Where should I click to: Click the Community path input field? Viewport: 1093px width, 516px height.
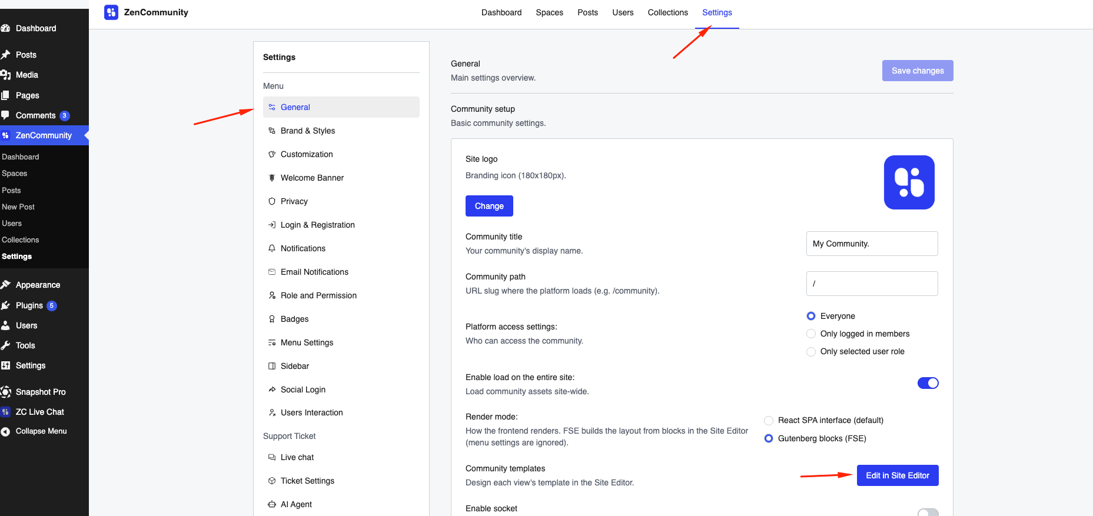[x=872, y=284]
